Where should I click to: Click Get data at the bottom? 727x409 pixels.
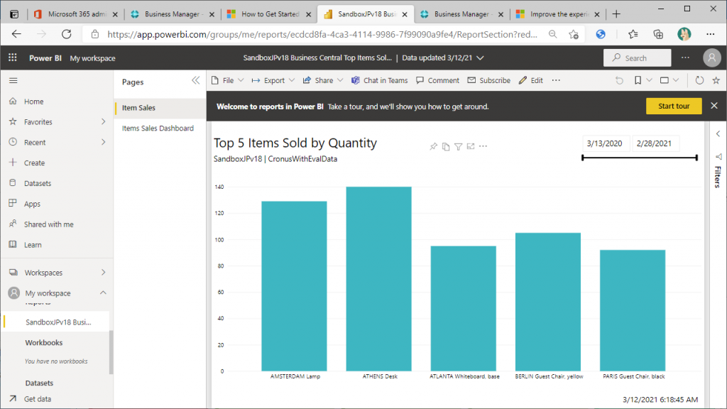coord(37,399)
